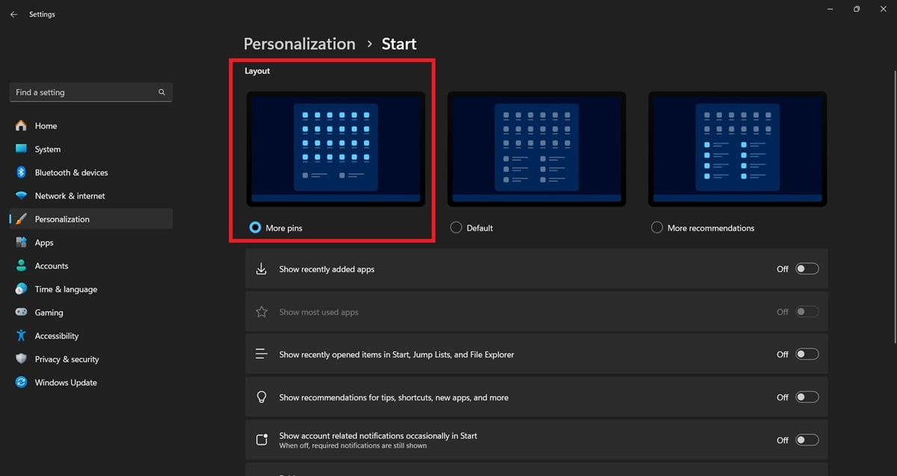Click the "Layout" section heading
Screen dimensions: 897x476
[x=257, y=71]
